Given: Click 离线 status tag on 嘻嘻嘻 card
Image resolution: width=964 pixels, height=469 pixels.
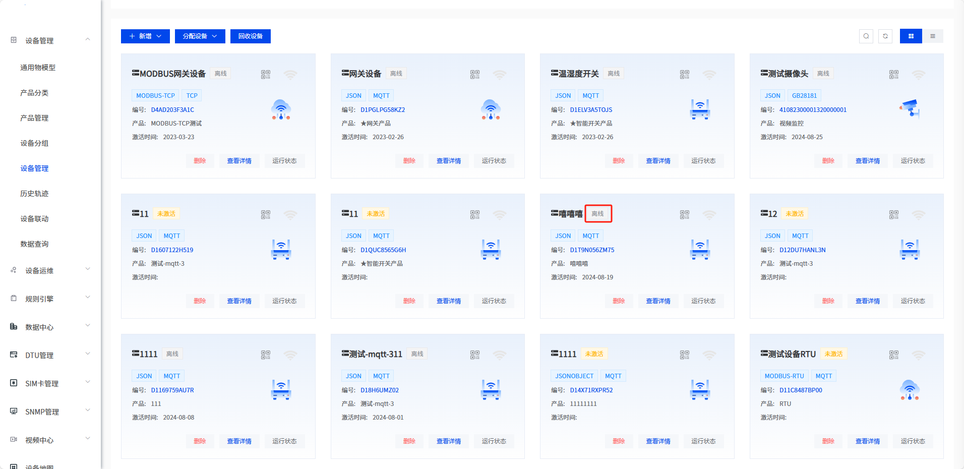Looking at the screenshot, I should tap(598, 214).
